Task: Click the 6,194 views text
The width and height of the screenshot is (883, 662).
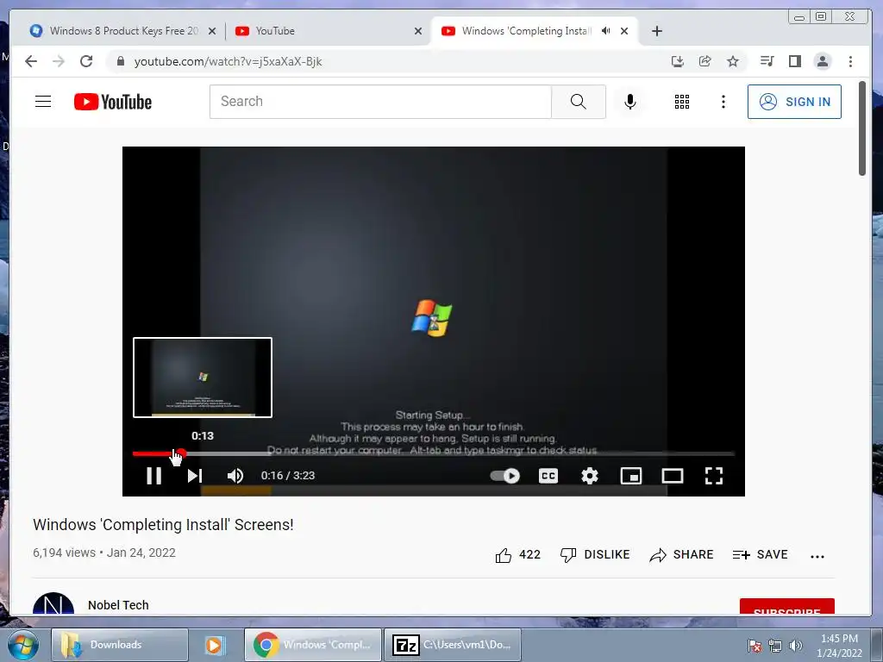Action: pyautogui.click(x=64, y=553)
